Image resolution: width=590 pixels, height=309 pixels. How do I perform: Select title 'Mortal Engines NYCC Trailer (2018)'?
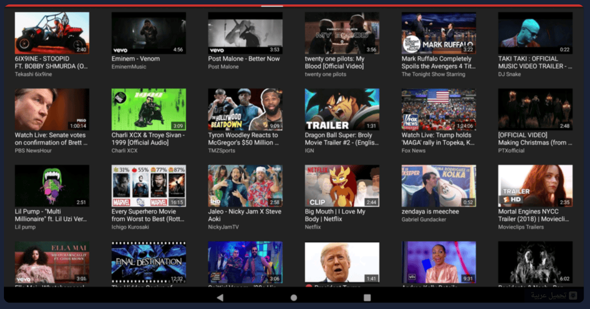point(534,215)
